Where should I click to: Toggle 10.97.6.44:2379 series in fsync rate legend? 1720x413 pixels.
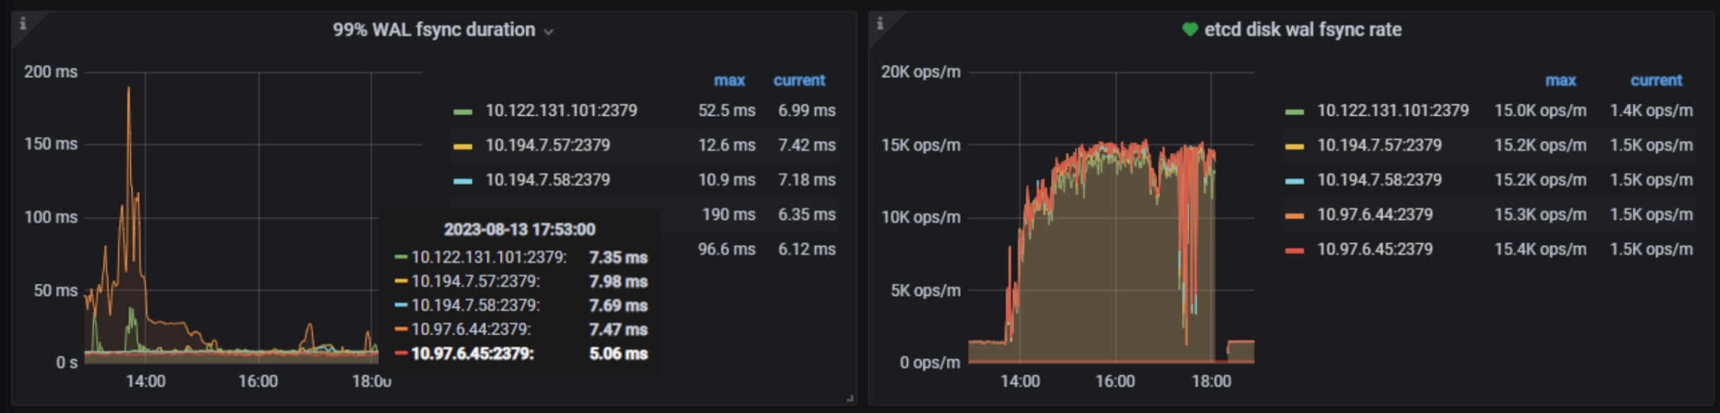pyautogui.click(x=1375, y=214)
